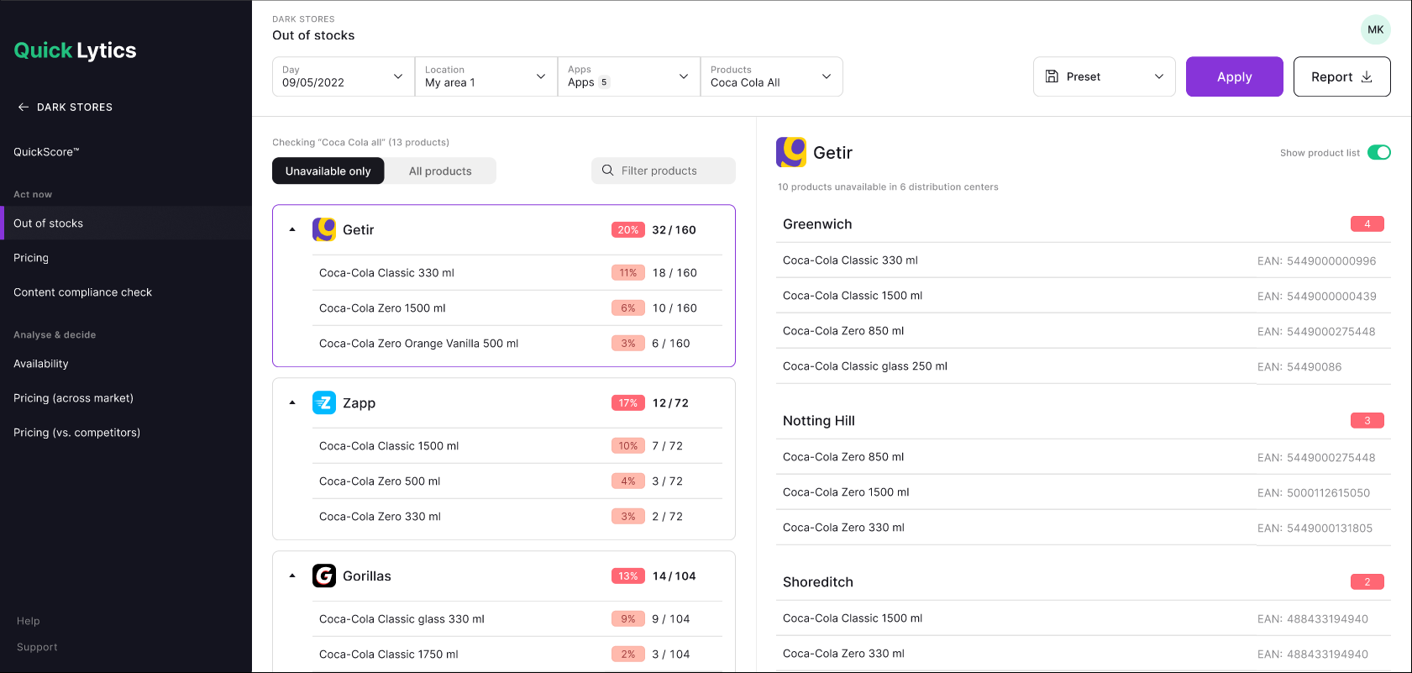Open the Day dropdown
The image size is (1412, 673).
[344, 76]
